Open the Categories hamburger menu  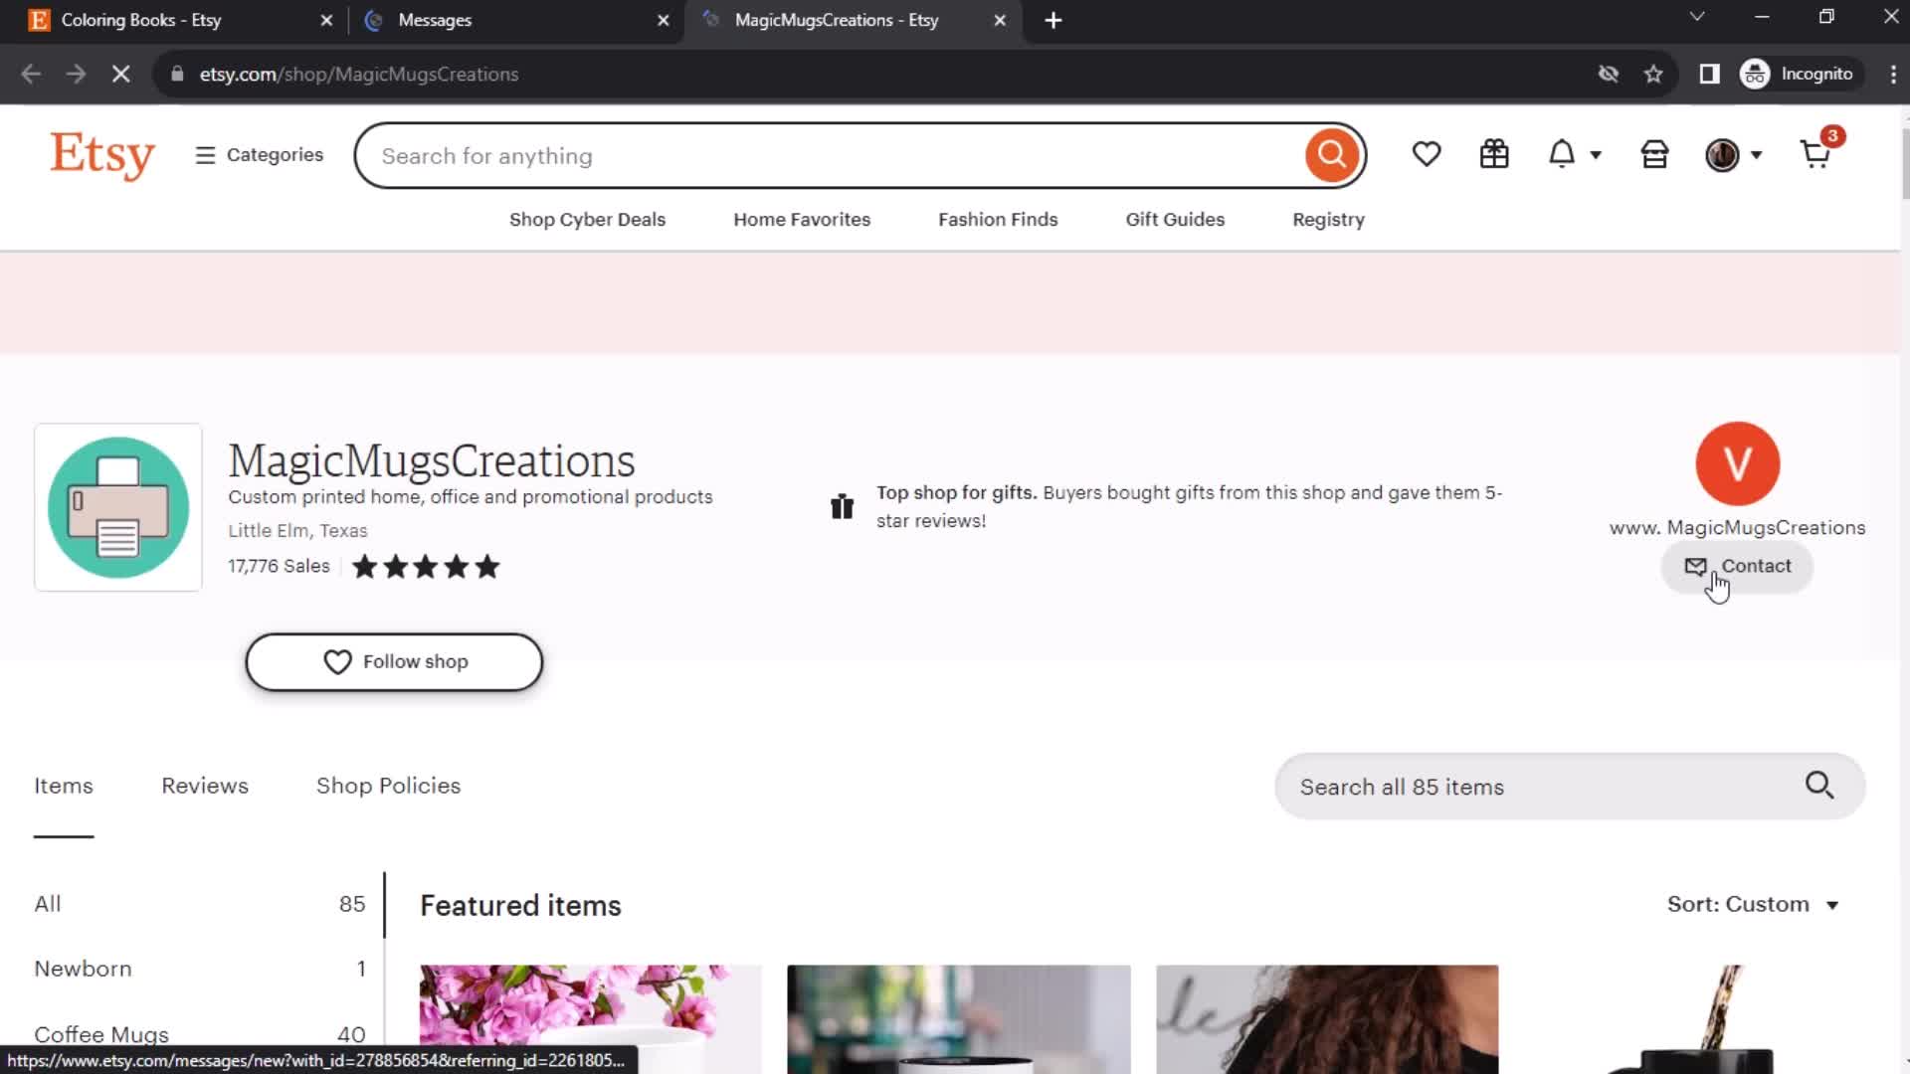(x=260, y=155)
